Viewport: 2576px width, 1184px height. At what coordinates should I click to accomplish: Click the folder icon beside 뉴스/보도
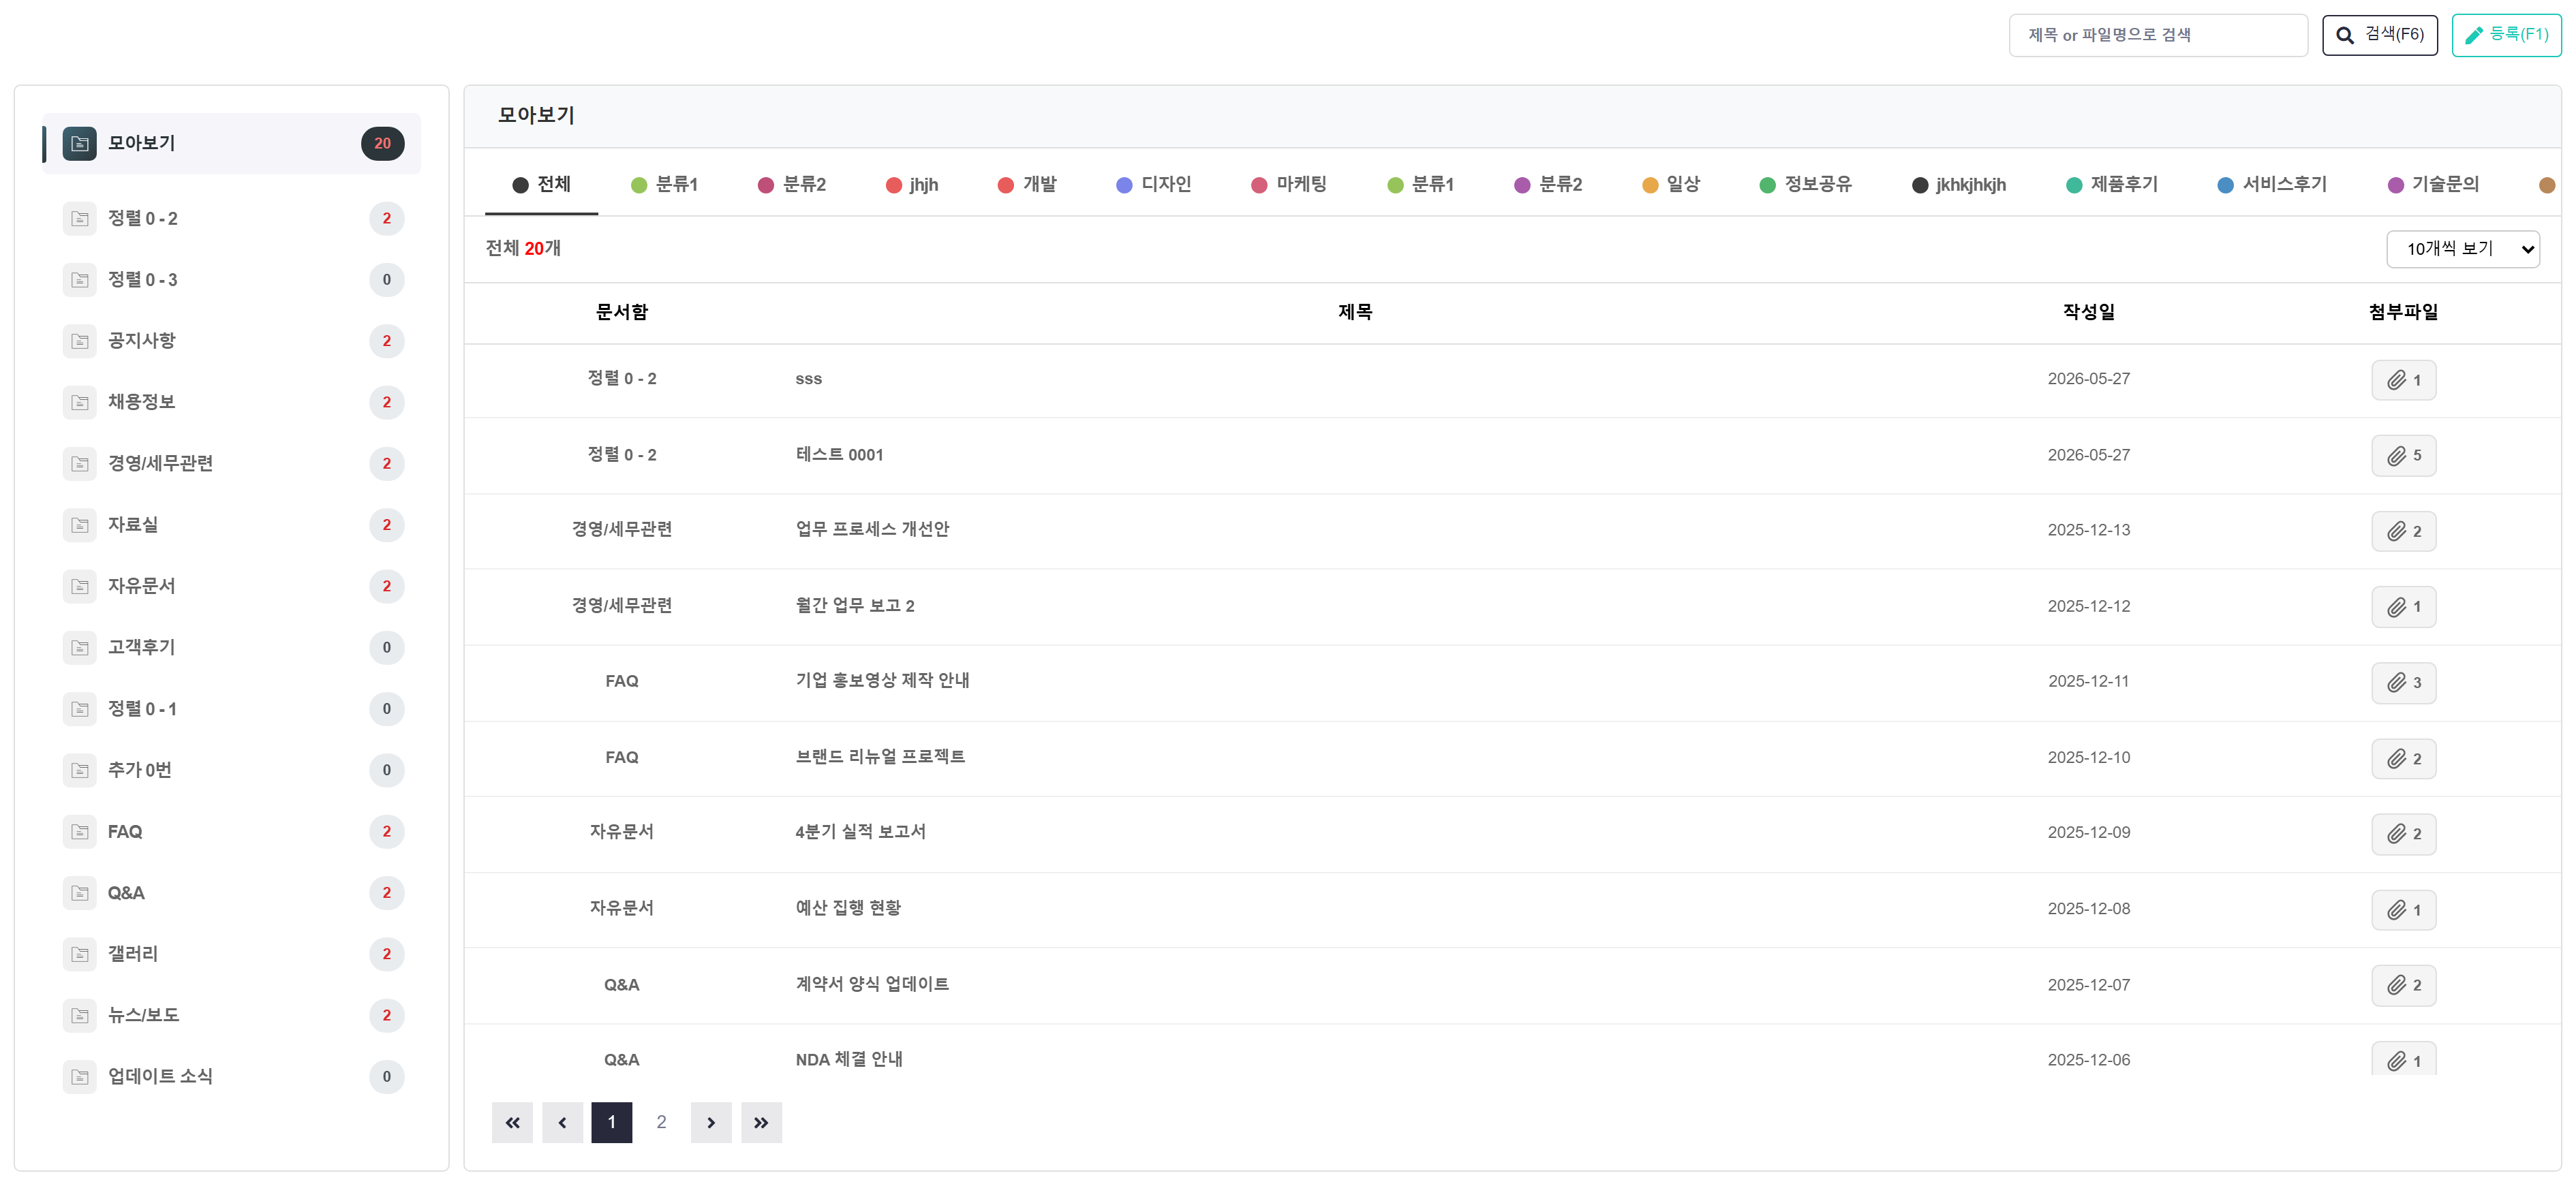tap(80, 1016)
